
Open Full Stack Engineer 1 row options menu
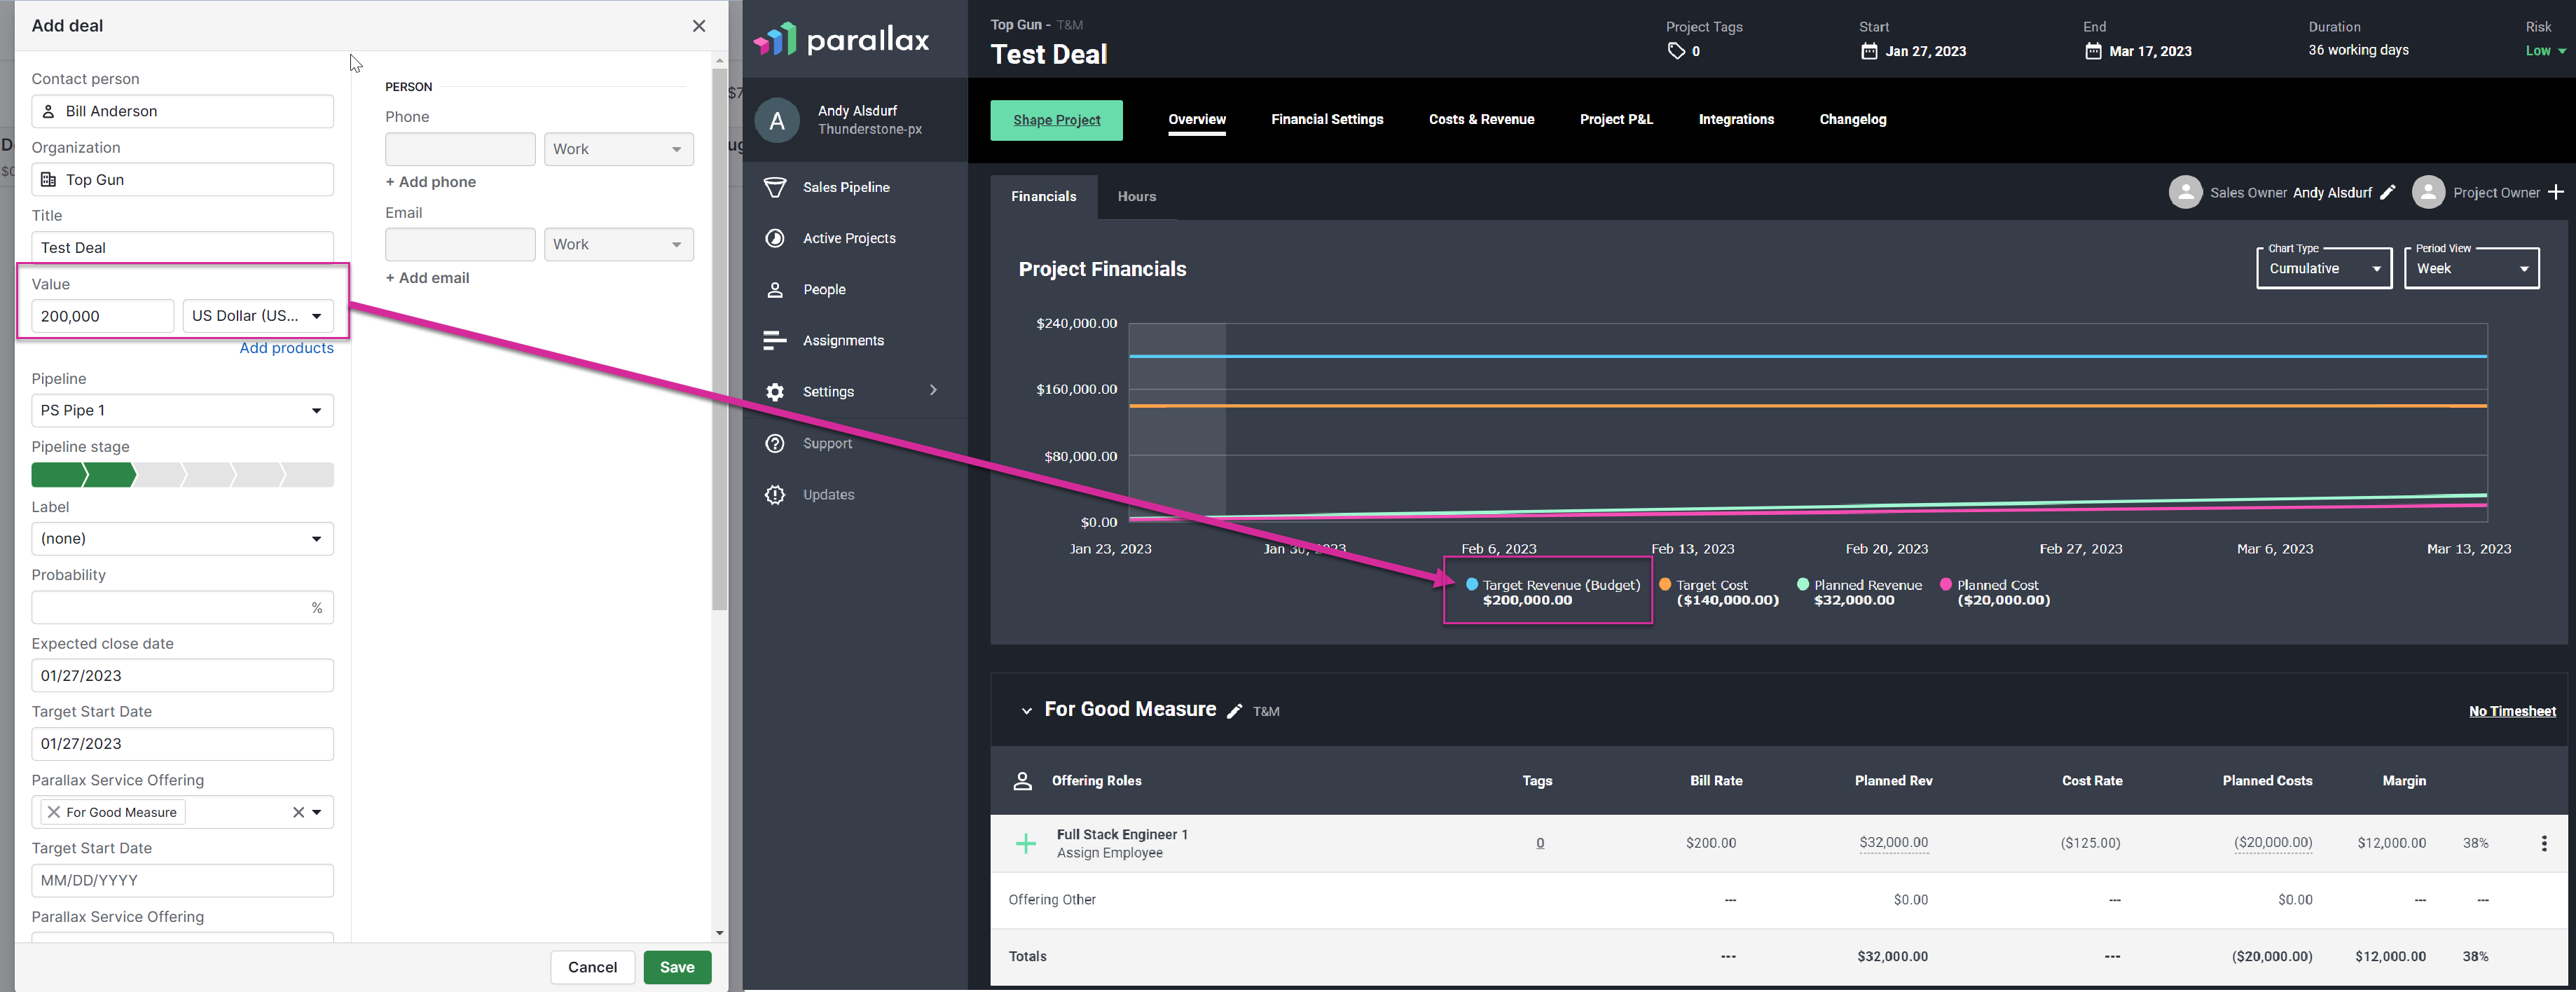point(2544,843)
